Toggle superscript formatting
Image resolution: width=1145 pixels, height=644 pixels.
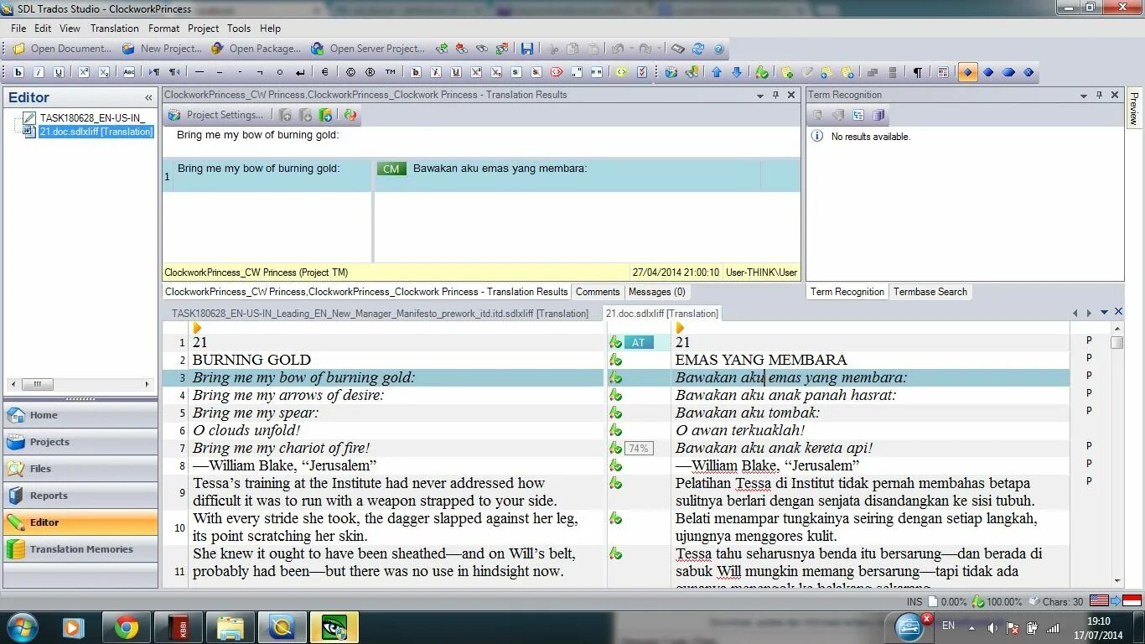(x=84, y=72)
